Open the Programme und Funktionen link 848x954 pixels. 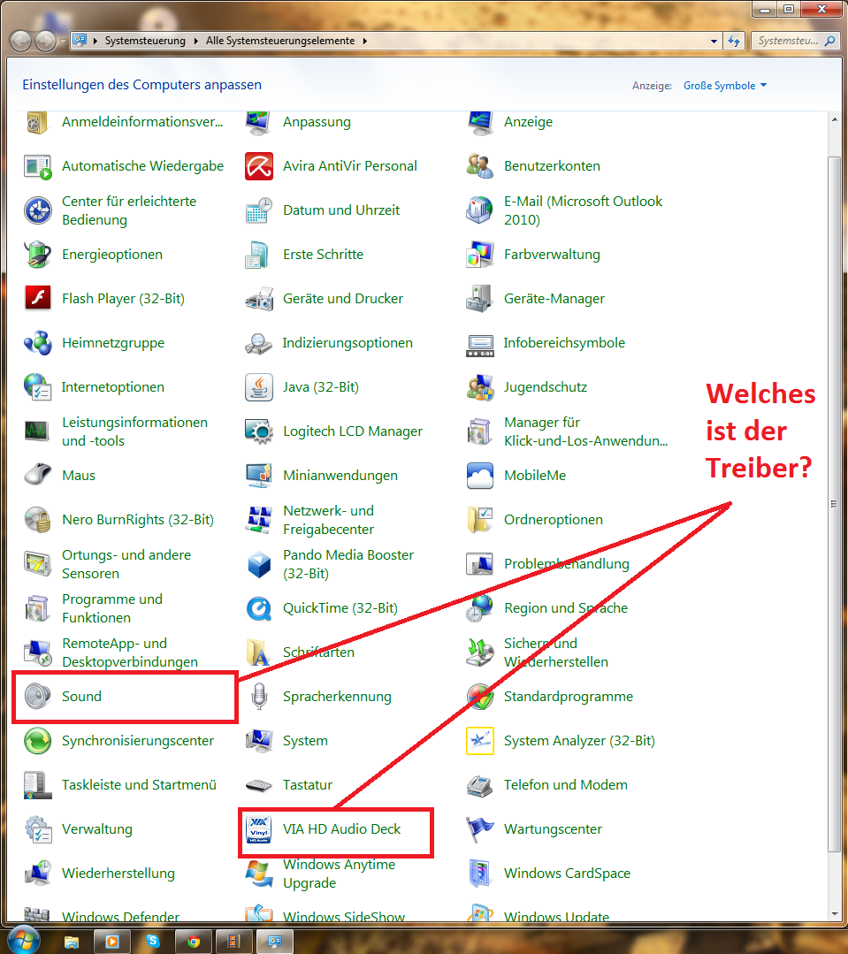112,608
